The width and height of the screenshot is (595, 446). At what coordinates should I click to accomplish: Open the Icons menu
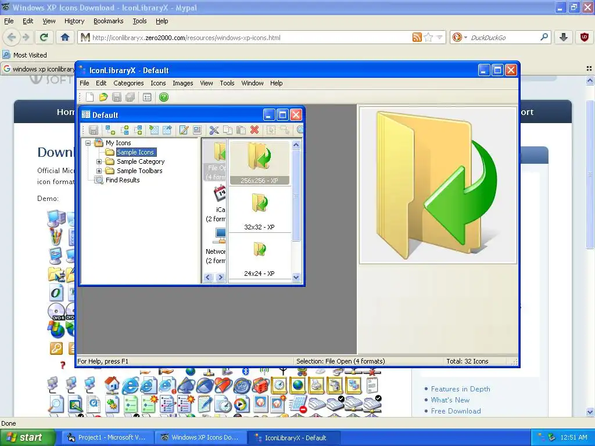click(158, 83)
